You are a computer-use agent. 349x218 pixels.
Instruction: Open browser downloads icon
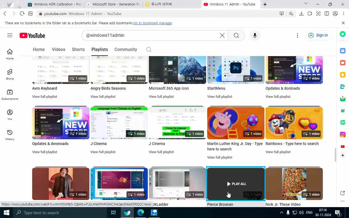coord(301,14)
